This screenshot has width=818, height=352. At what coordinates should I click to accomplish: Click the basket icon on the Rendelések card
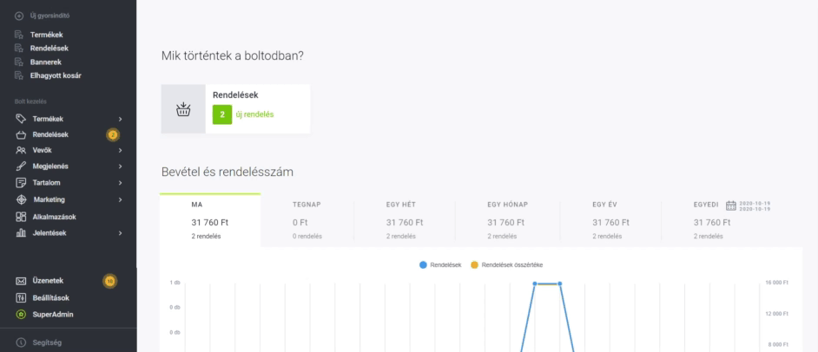pyautogui.click(x=183, y=109)
